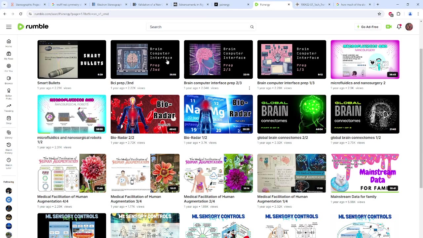Open Editor Picks in the sidebar

[9, 94]
